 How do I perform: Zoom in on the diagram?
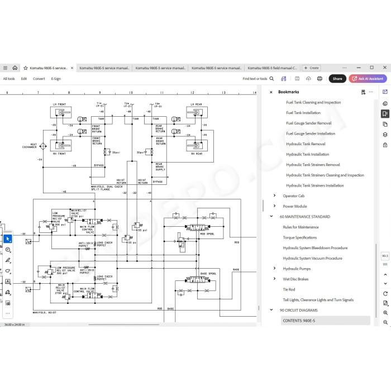click(385, 313)
